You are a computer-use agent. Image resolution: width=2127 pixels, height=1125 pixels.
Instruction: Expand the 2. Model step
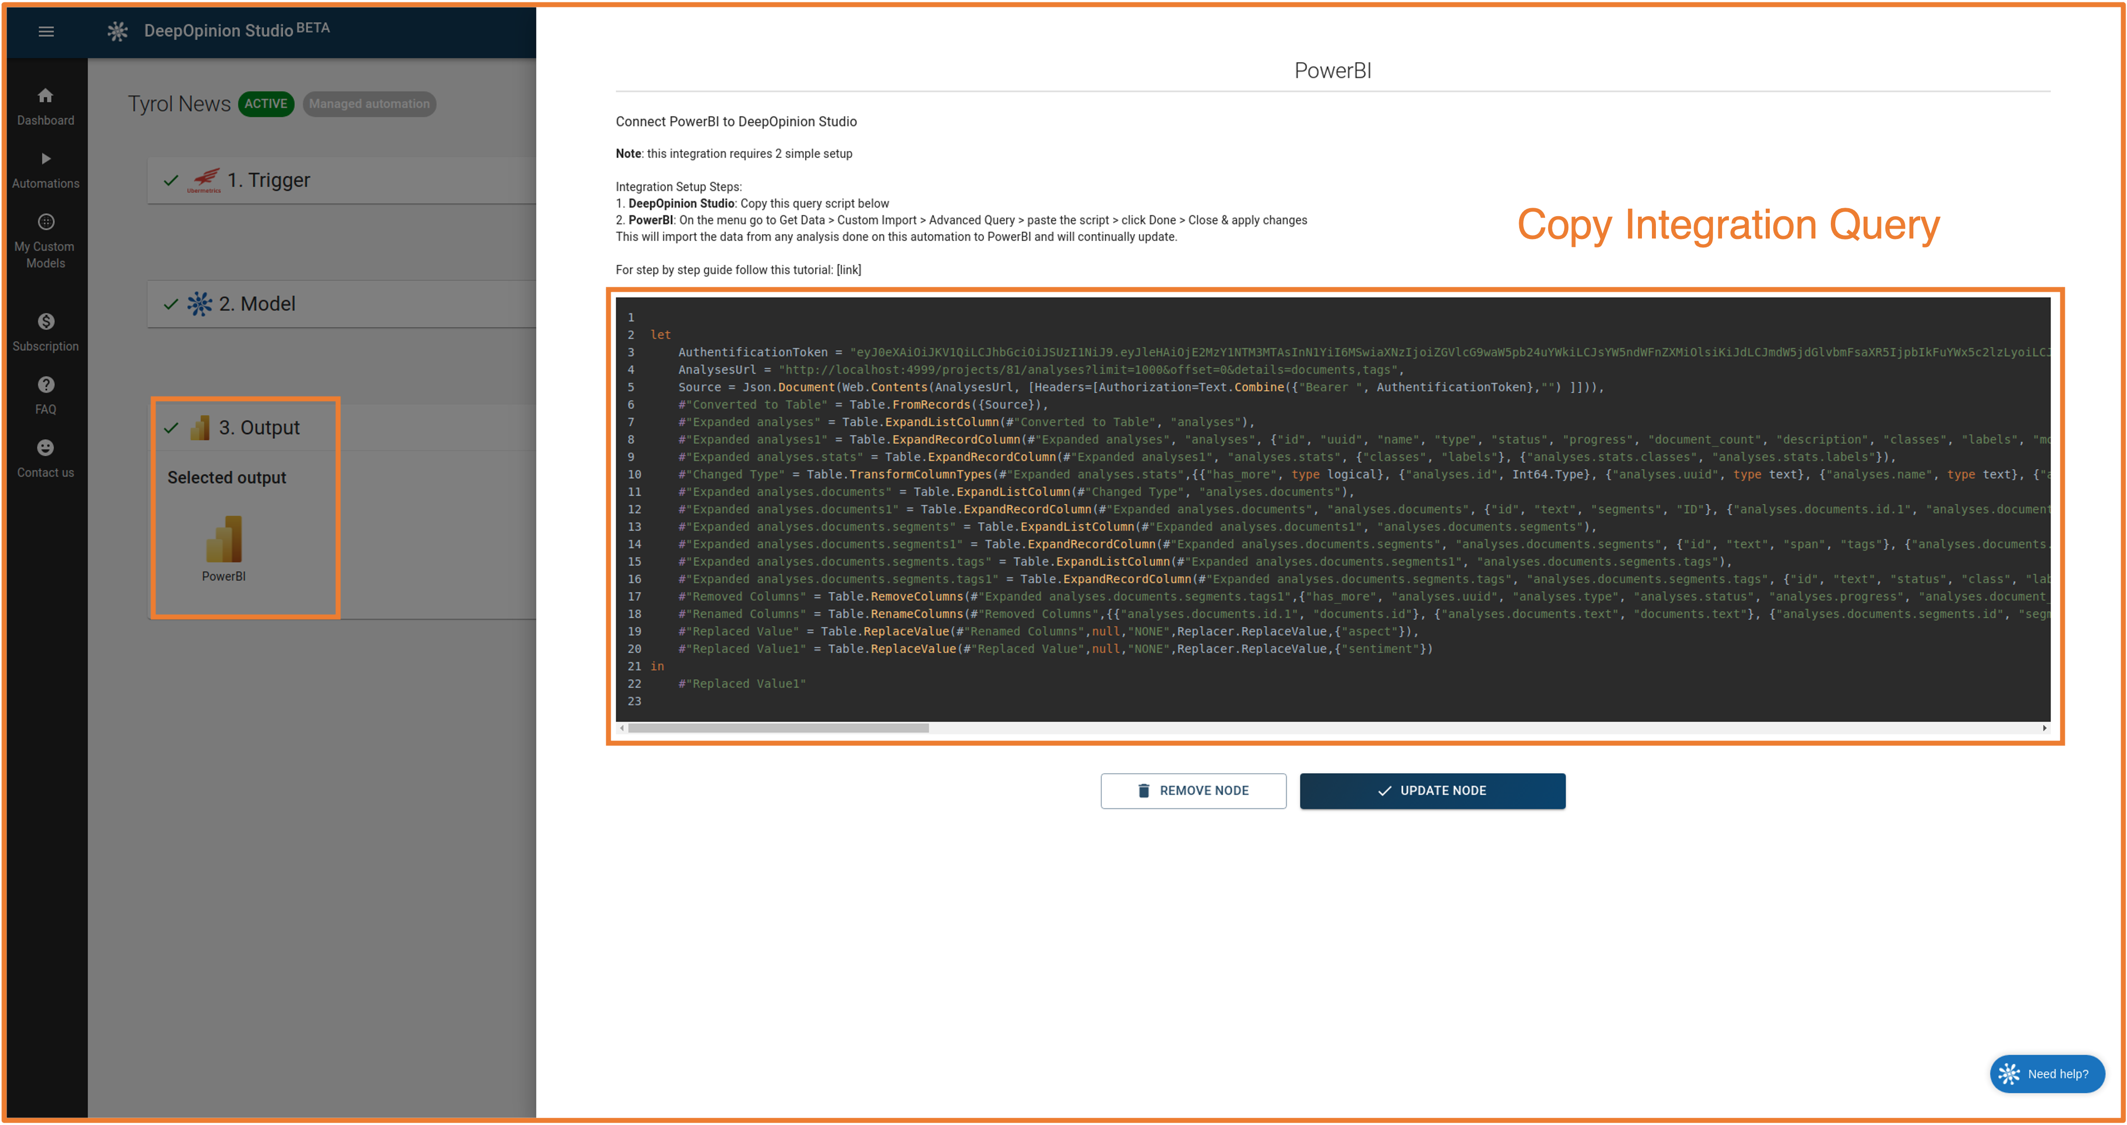tap(342, 304)
